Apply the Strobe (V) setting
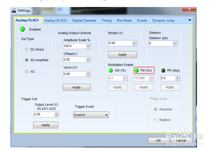Image resolution: width=216 pixels, height=151 pixels. (x=122, y=55)
